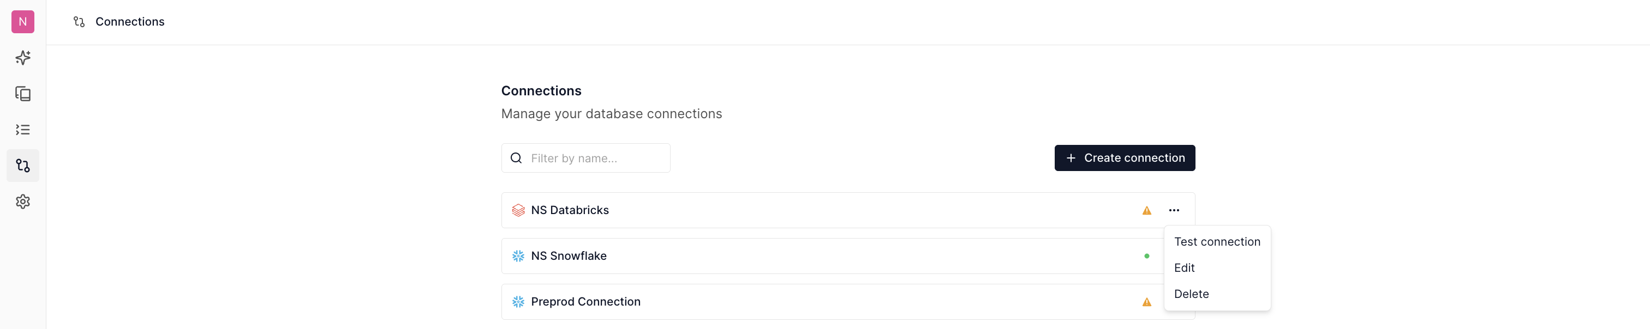Click the warning triangle on Preprod Connection
The image size is (1650, 329).
click(x=1146, y=302)
